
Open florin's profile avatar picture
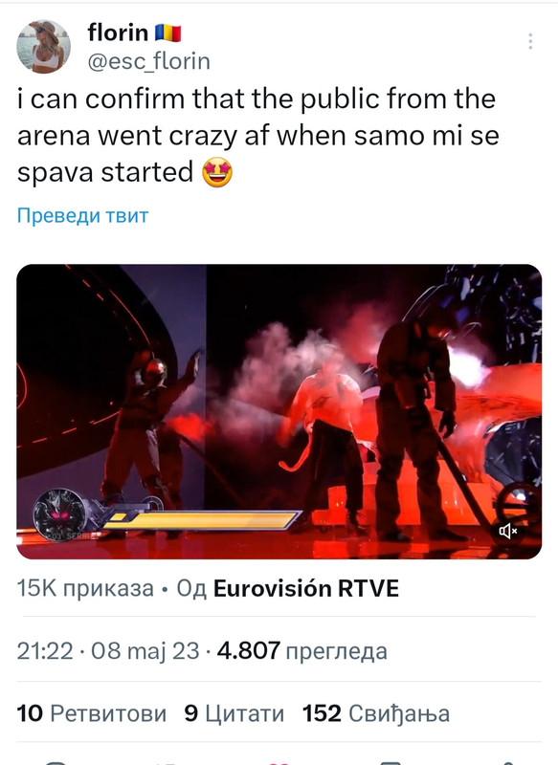coord(44,47)
